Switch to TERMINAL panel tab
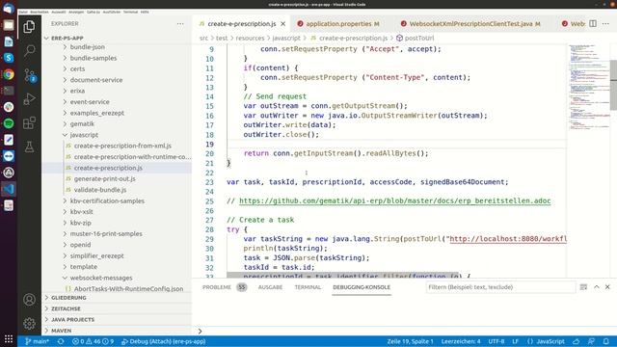Viewport: 617px width, 347px height. tap(308, 287)
